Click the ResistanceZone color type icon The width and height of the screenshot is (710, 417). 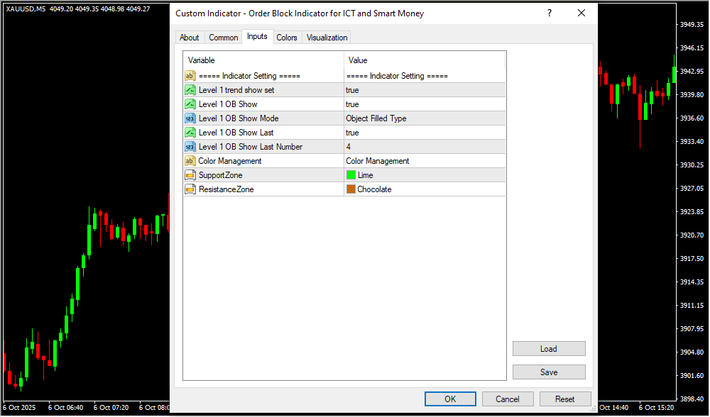point(190,189)
